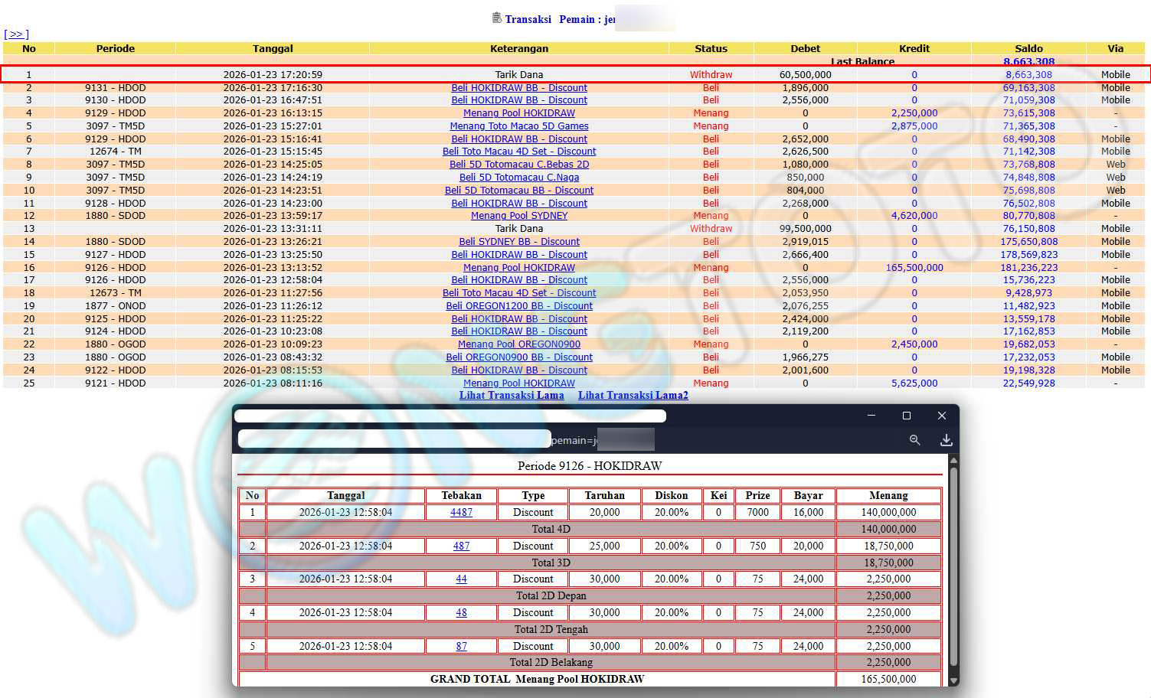Click the download icon in popup toolbar
1151x698 pixels.
947,440
